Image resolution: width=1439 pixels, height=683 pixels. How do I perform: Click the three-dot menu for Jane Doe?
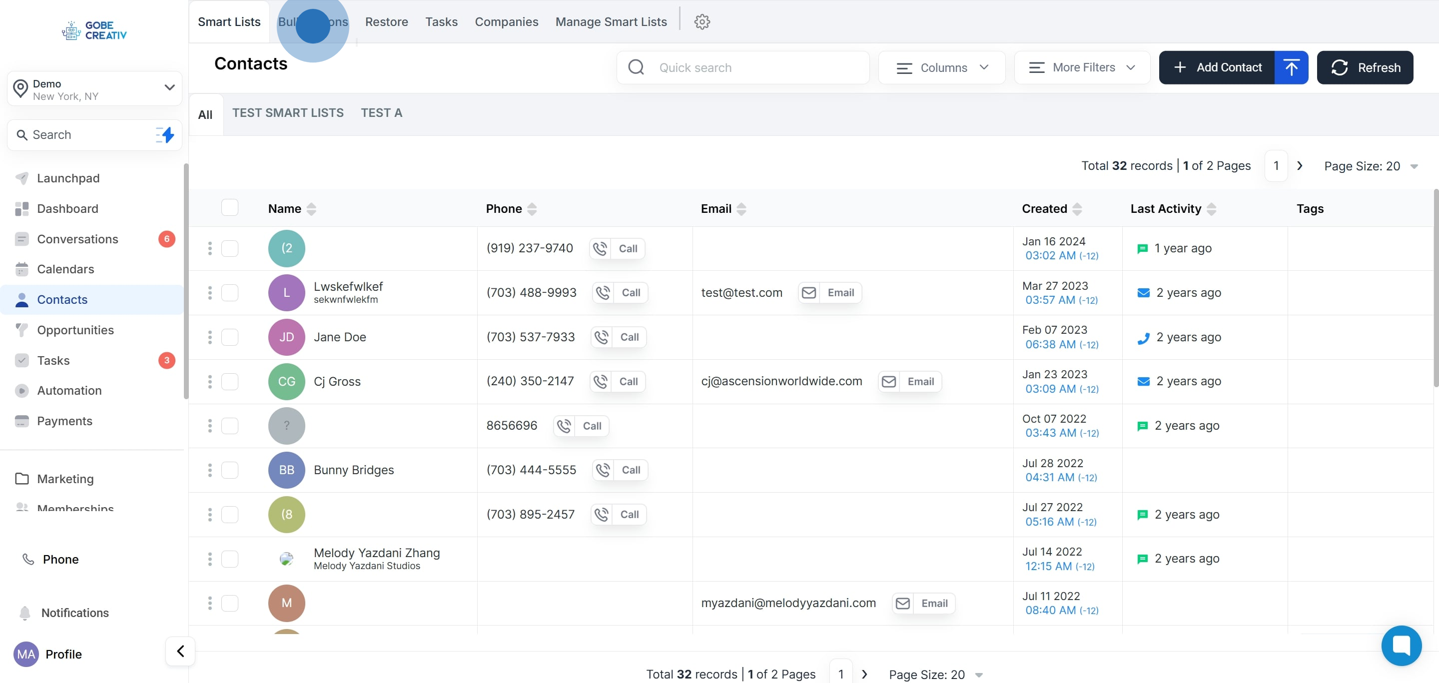click(x=210, y=337)
